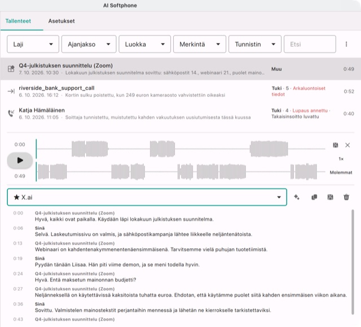The width and height of the screenshot is (361, 327).
Task: Toggle the Molemmat channel selector
Action: [341, 172]
